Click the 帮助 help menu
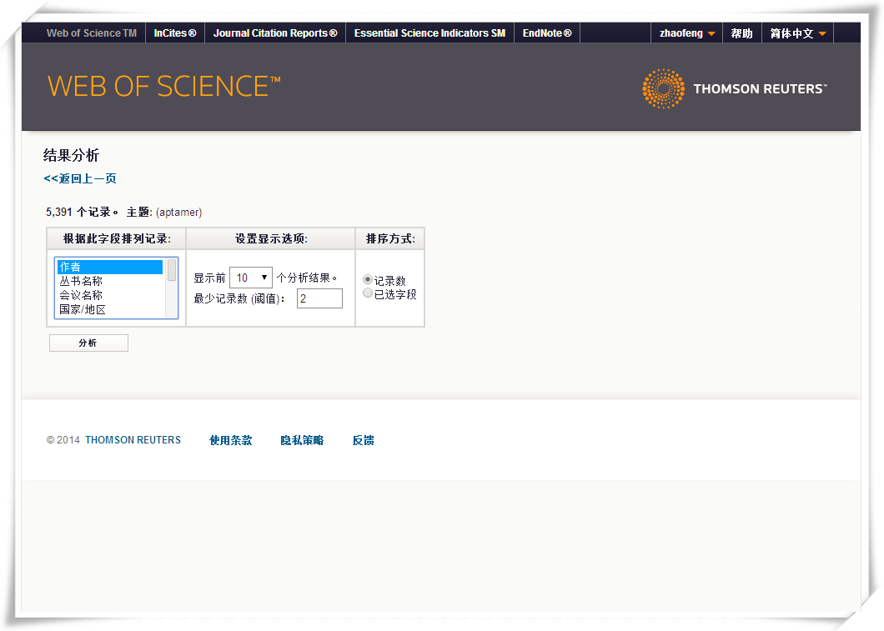 (741, 33)
